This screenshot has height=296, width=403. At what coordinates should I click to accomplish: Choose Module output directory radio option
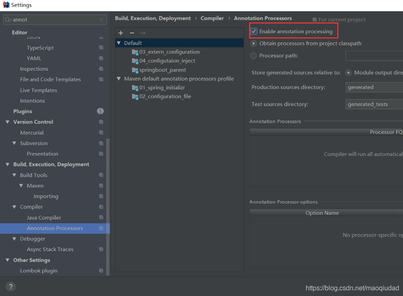pos(349,73)
